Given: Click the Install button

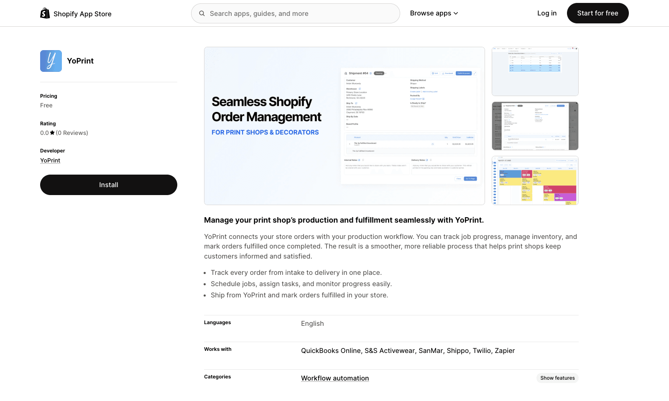Looking at the screenshot, I should coord(109,185).
